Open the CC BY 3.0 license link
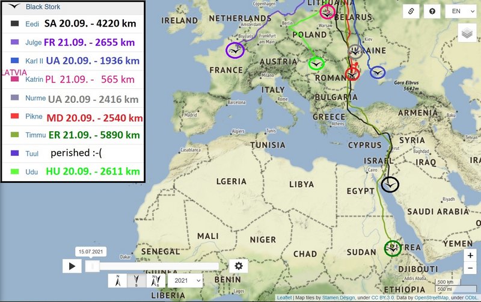 tap(383, 298)
